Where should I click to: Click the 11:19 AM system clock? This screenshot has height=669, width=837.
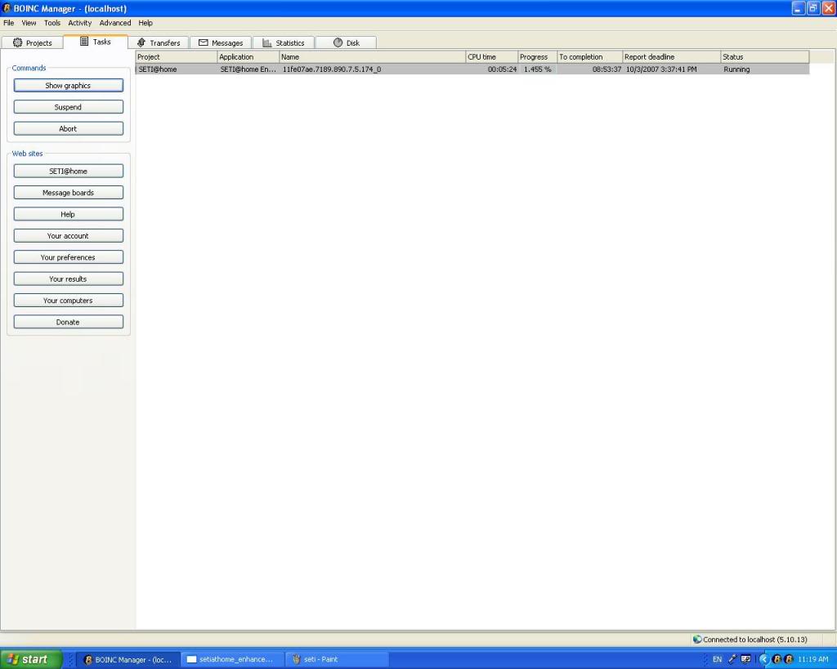click(x=813, y=659)
